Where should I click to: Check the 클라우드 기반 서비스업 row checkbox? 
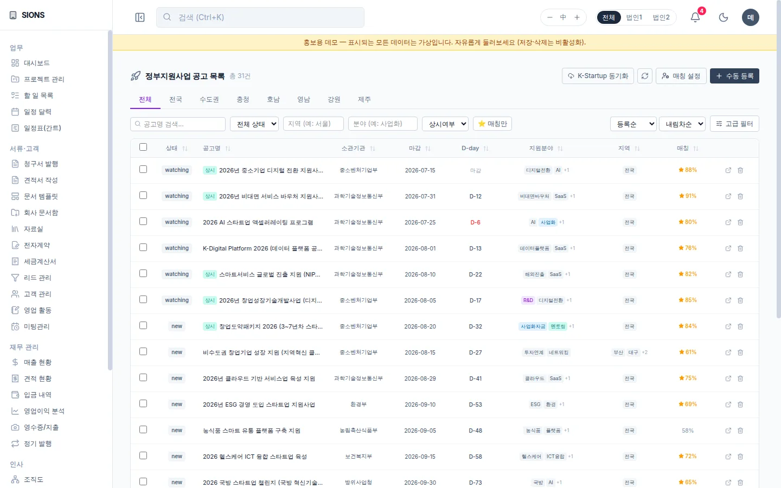click(x=143, y=377)
